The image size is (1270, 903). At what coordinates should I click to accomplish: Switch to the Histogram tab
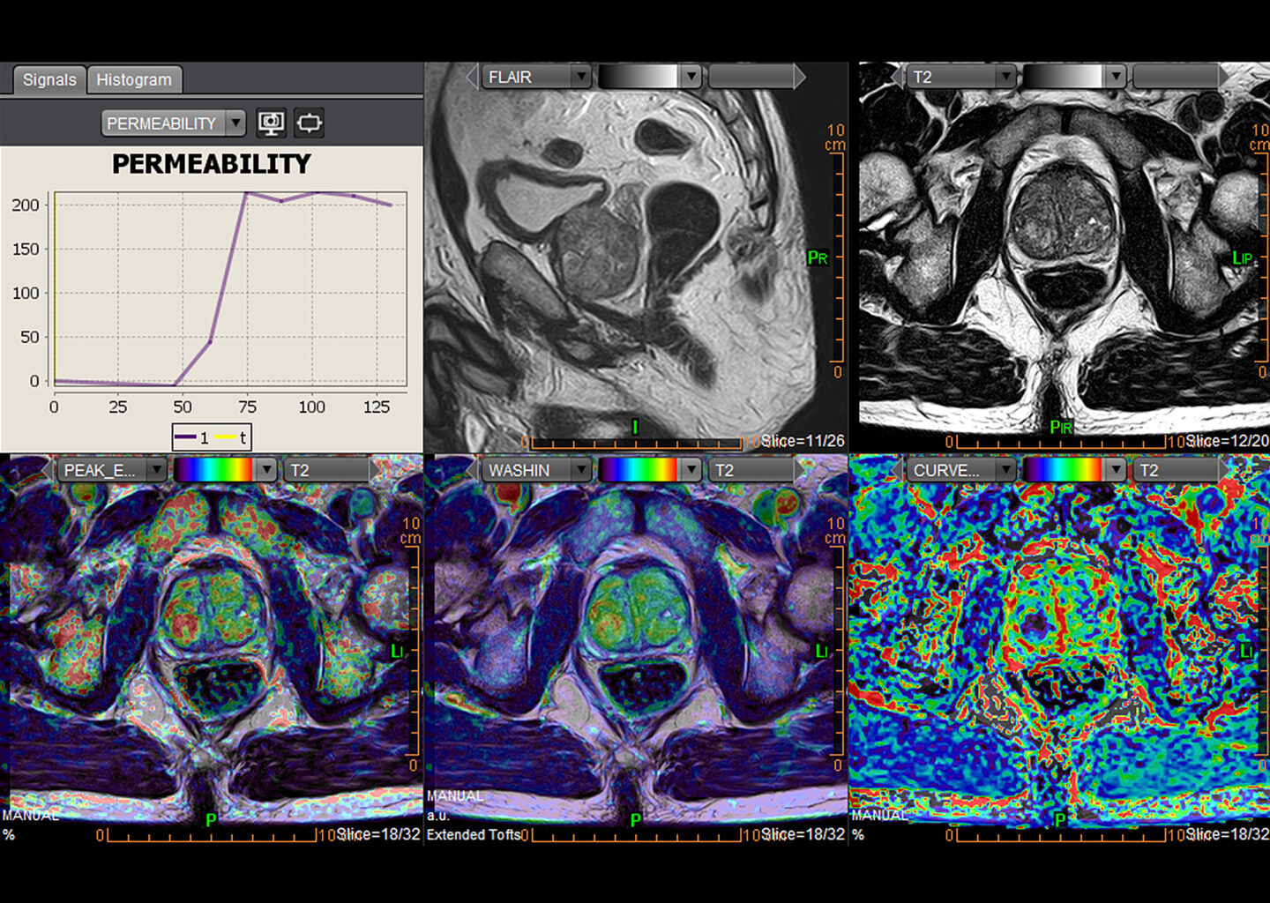pyautogui.click(x=134, y=79)
